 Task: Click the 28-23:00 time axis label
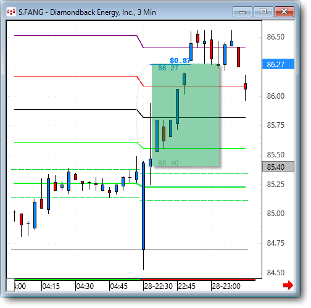pyautogui.click(x=226, y=286)
